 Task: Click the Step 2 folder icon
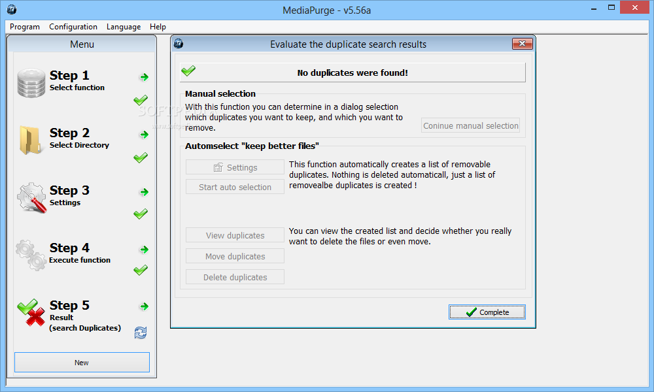point(30,140)
